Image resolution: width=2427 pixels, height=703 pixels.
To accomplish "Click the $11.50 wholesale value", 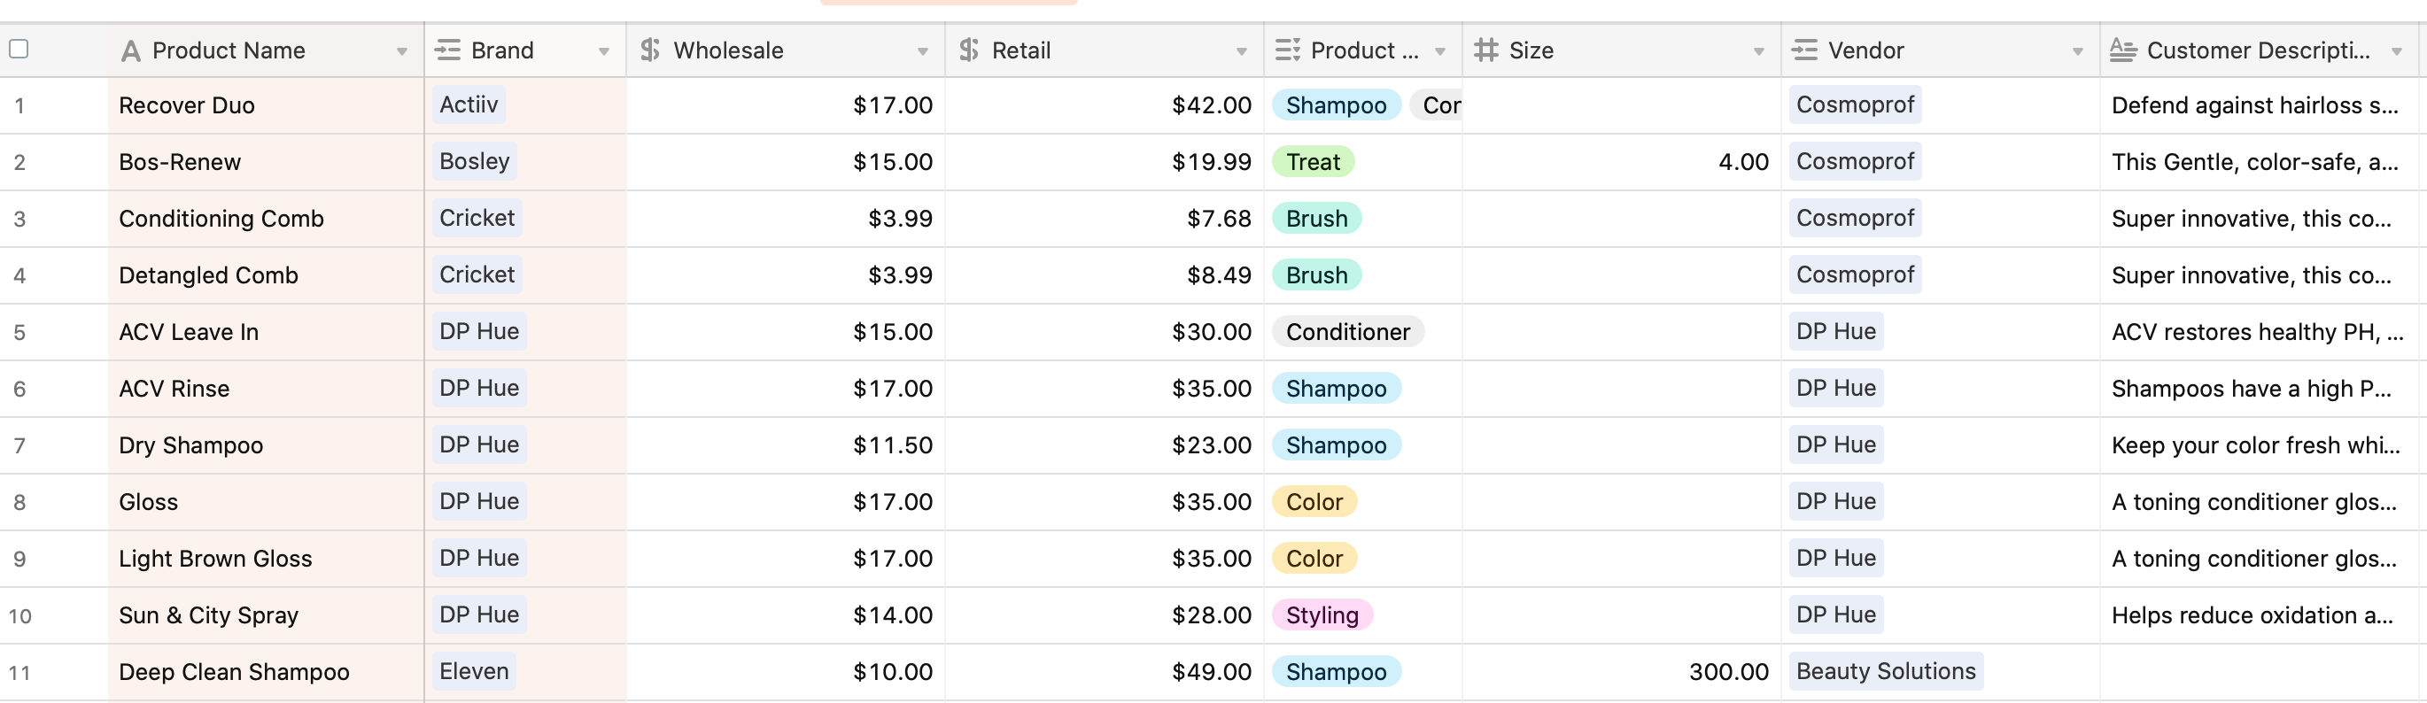I will (892, 444).
